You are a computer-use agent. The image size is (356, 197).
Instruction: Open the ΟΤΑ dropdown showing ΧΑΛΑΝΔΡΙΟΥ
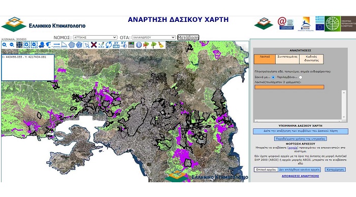[154, 38]
